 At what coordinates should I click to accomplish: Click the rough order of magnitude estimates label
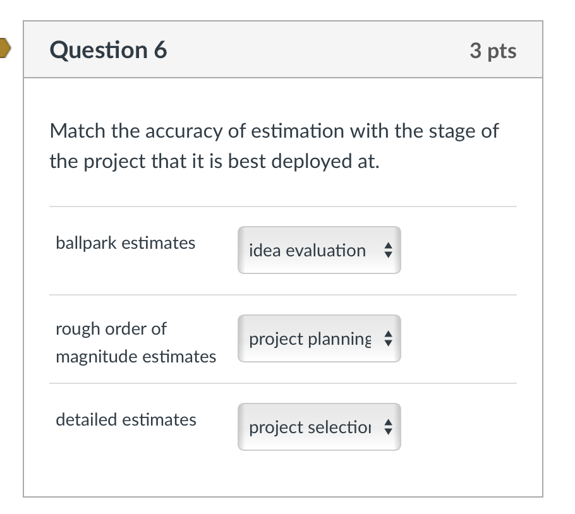tap(136, 342)
